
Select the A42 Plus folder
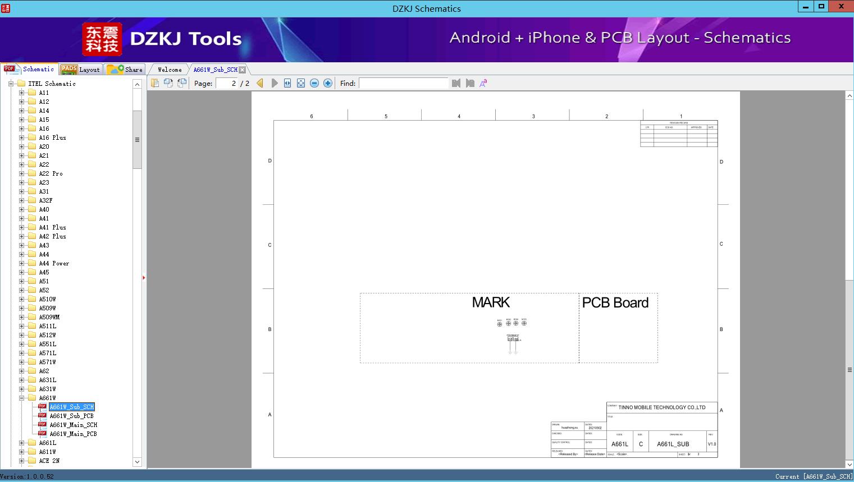click(53, 236)
